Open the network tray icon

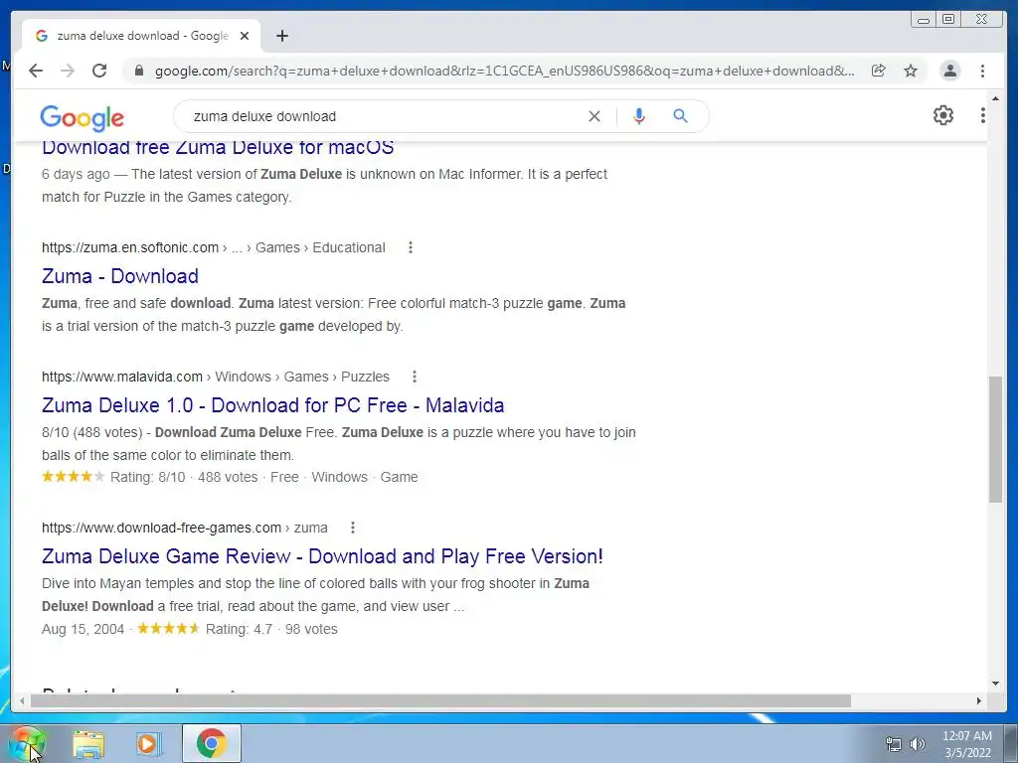[894, 744]
